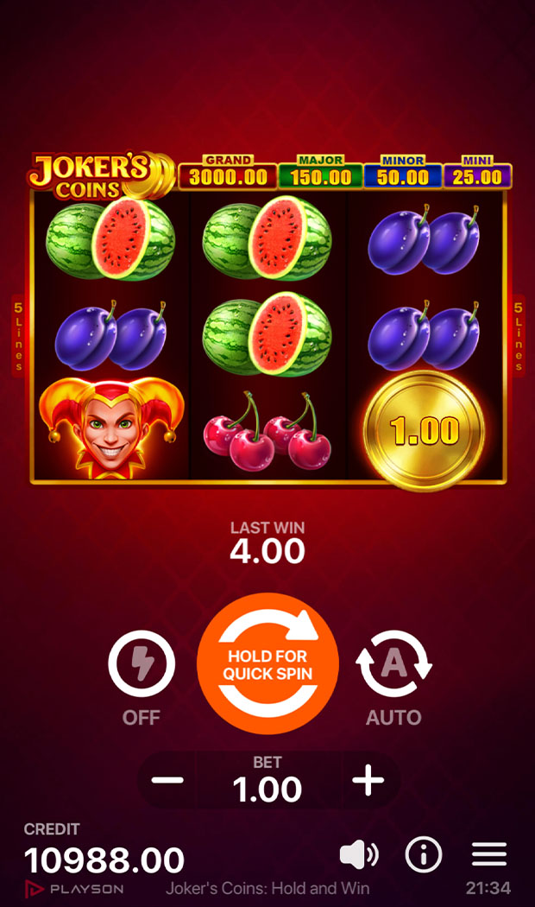The image size is (535, 907).
Task: Decrease the bet with the minus button
Action: point(167,780)
